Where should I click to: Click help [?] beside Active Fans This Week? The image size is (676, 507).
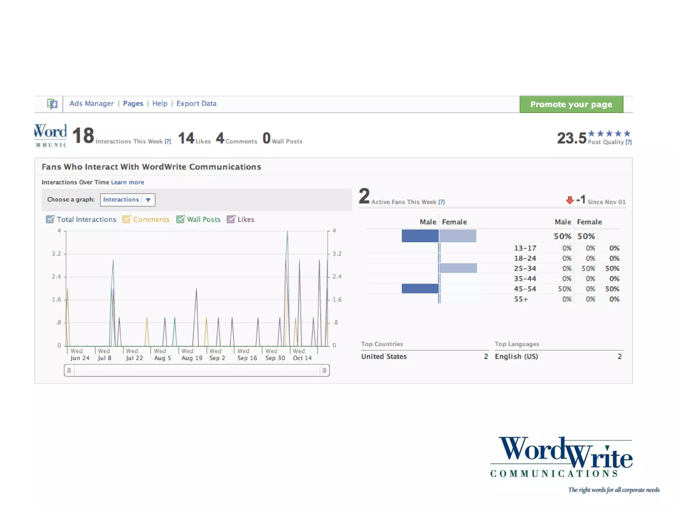441,202
